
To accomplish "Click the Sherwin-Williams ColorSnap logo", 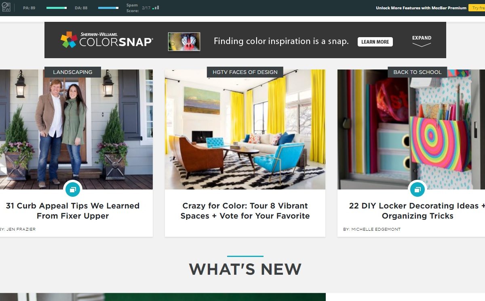I will [107, 40].
